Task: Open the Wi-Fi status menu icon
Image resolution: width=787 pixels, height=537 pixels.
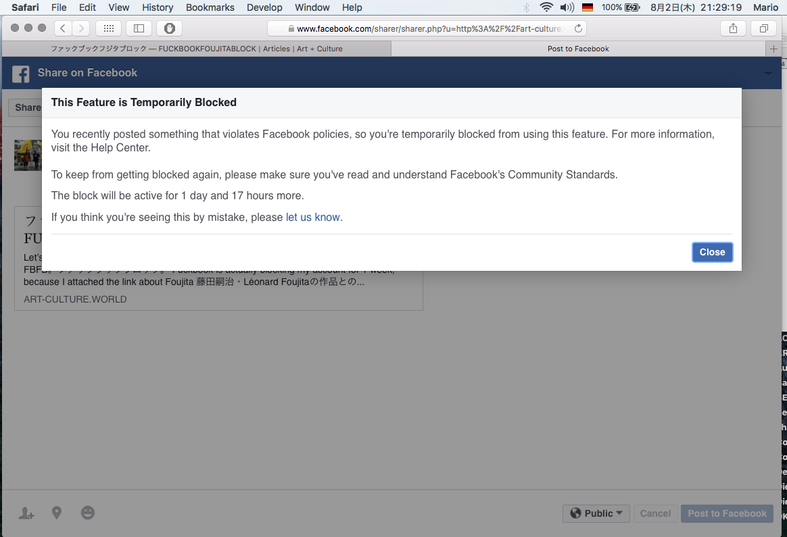Action: point(546,7)
